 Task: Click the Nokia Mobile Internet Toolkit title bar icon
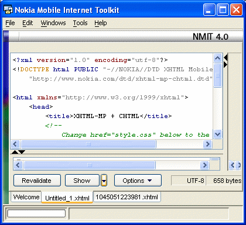click(8, 10)
